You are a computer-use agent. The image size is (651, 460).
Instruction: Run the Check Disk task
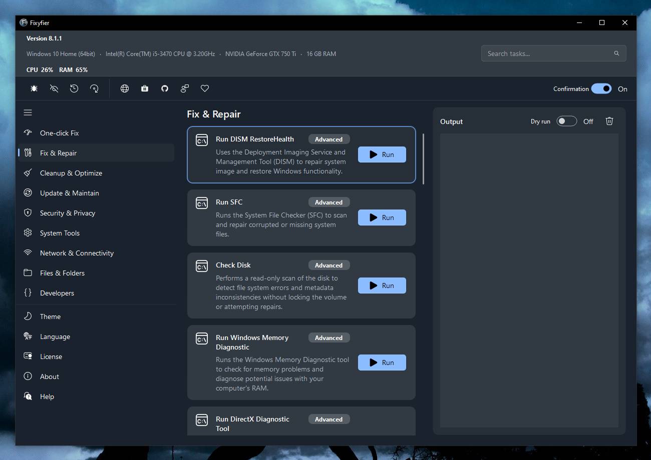[x=382, y=285]
